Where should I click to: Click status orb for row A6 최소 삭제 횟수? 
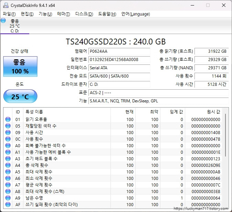point(8,178)
